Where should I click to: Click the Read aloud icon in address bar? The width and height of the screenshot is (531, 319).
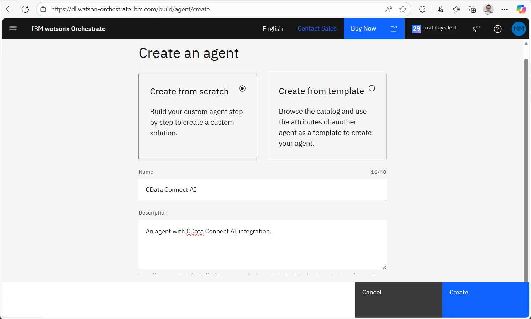(389, 9)
